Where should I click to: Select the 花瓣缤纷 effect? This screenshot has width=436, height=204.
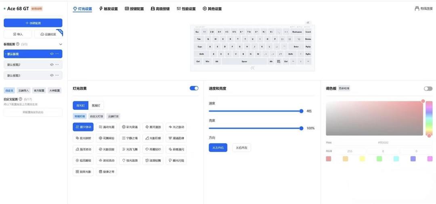coord(107,138)
